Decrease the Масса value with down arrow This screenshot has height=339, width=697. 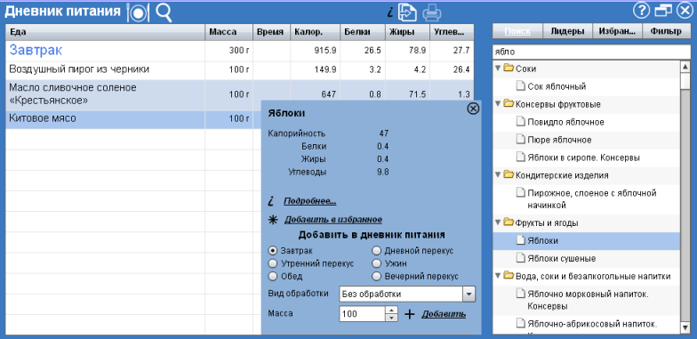[391, 318]
